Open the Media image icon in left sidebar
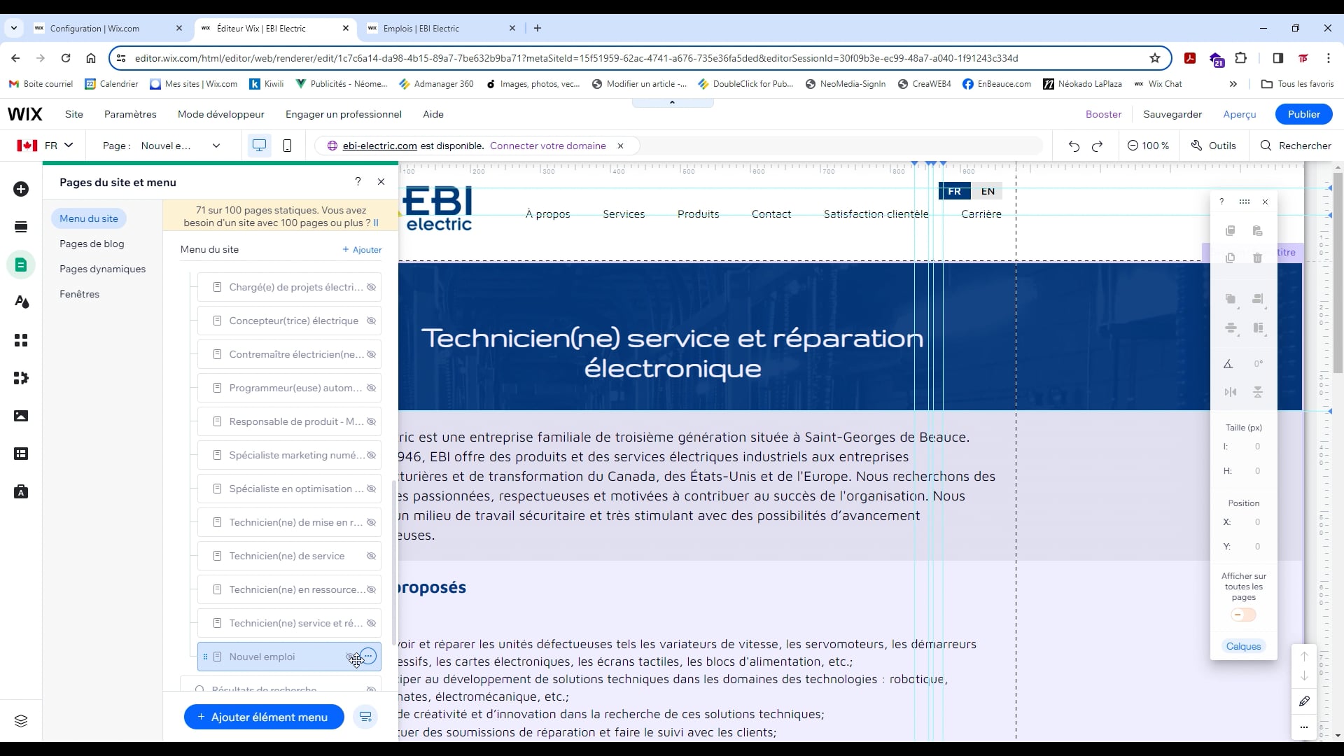Screen dimensions: 1344x756 [21, 416]
